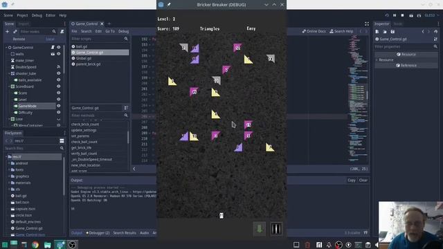
Task: Open the Editor menu
Action: click(51, 15)
